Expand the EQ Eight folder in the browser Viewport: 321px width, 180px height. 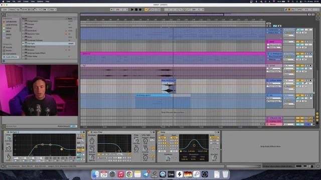pos(23,43)
